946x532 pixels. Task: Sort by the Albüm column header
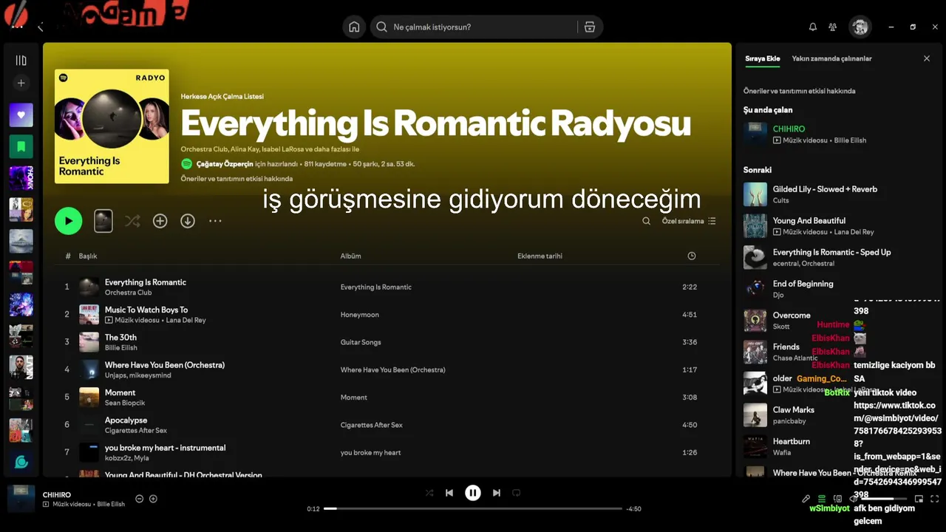pyautogui.click(x=350, y=256)
